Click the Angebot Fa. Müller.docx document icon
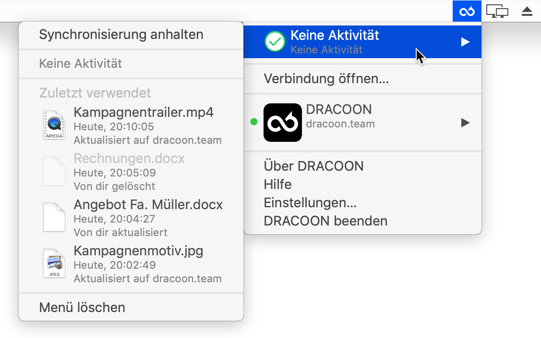The image size is (541, 338). pyautogui.click(x=54, y=217)
